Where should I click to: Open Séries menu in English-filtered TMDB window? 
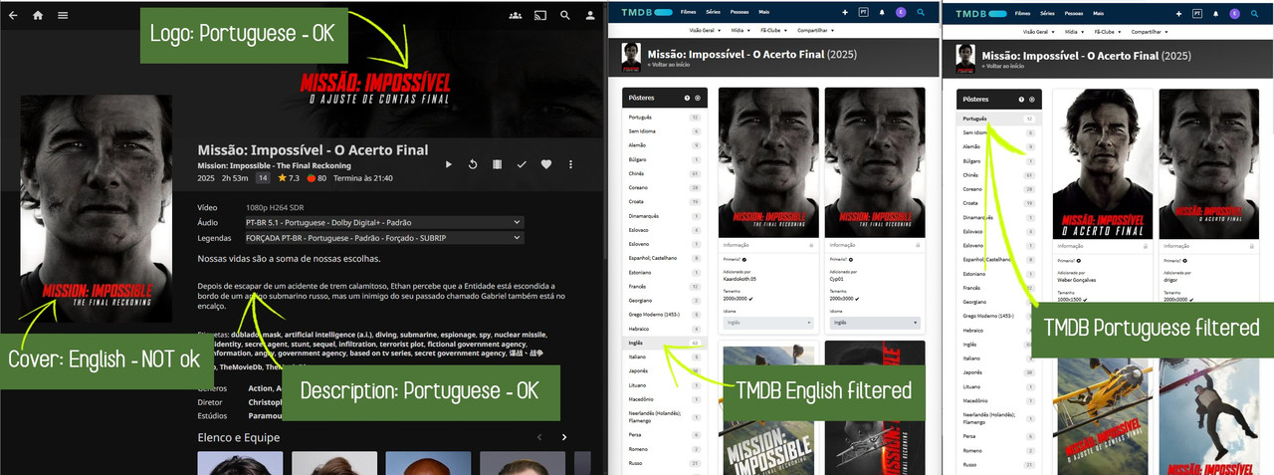click(x=715, y=12)
